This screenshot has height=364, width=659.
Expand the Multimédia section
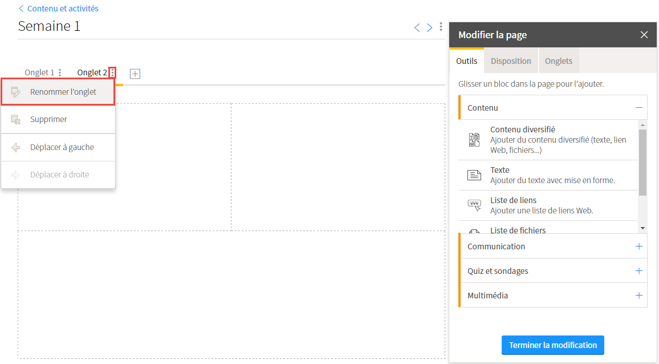pos(639,296)
